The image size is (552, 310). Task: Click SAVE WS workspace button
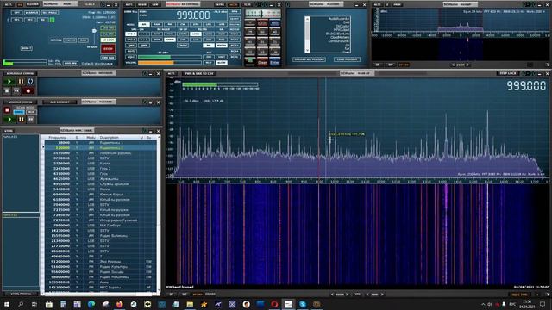[71, 63]
